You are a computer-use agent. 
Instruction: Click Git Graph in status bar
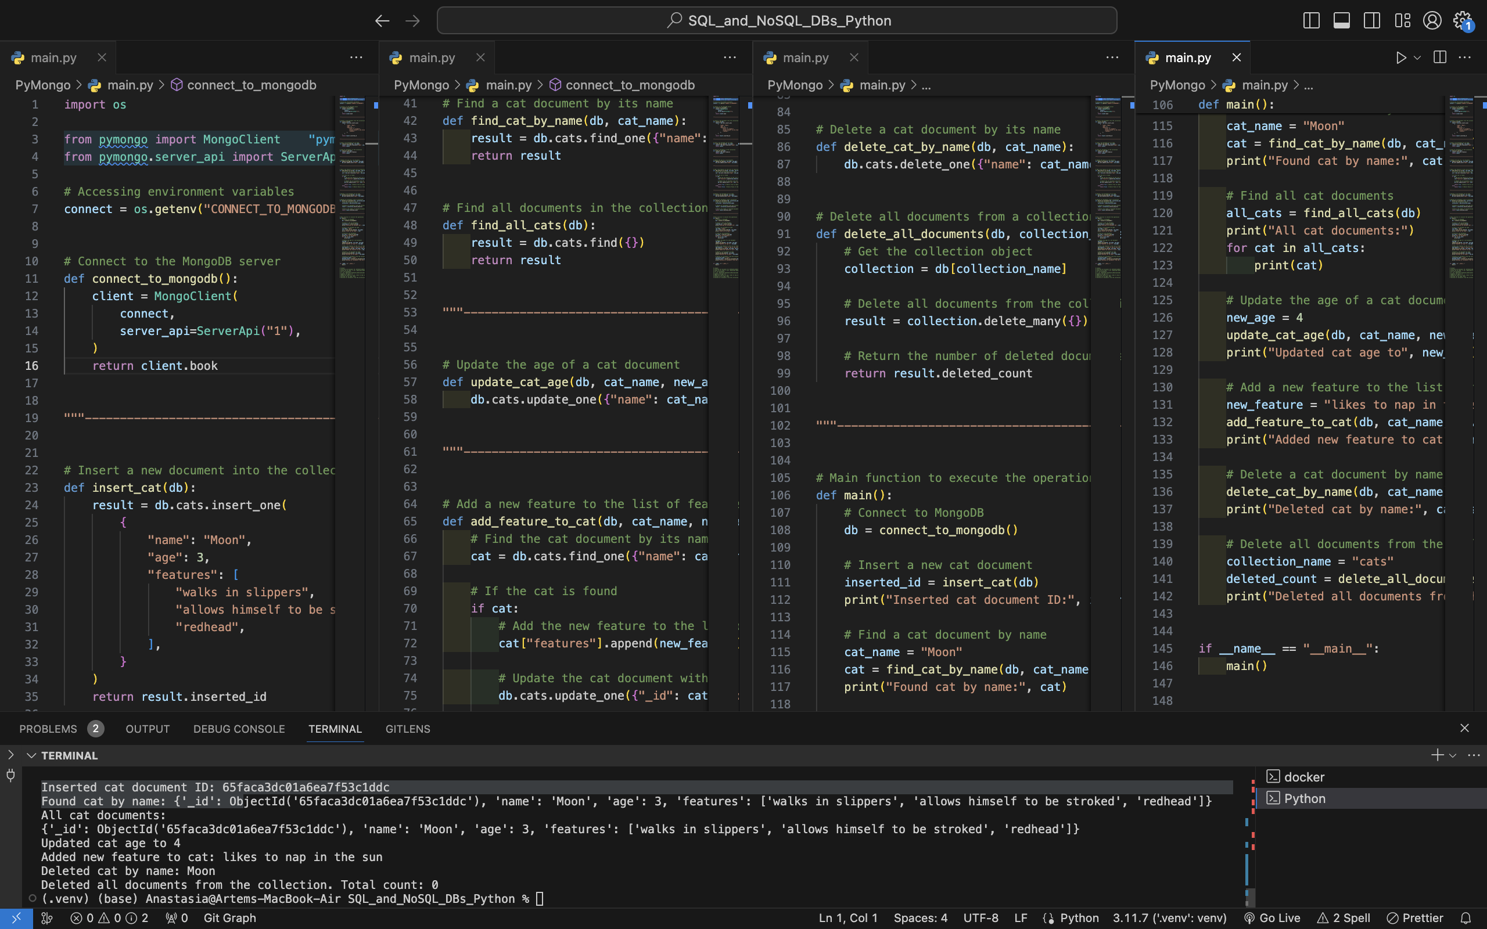(x=229, y=918)
